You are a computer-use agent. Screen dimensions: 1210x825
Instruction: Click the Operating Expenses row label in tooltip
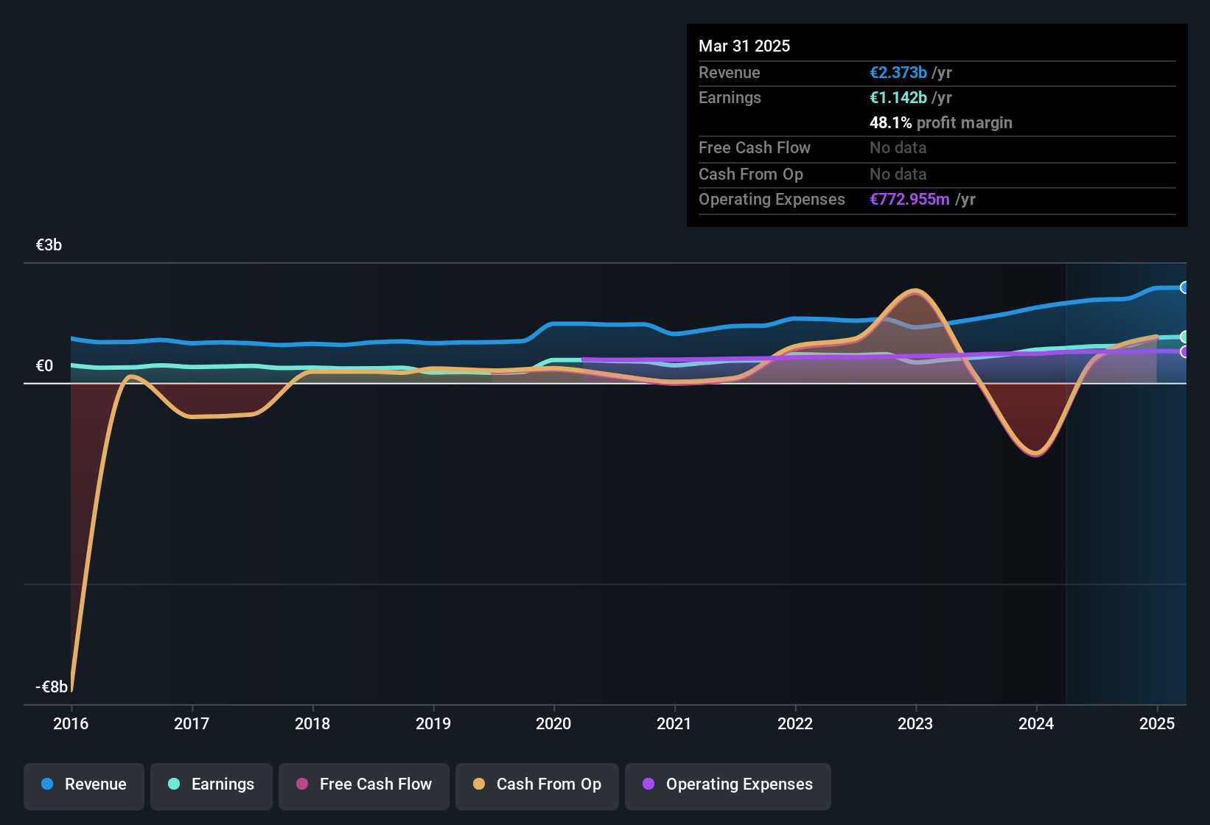pos(772,199)
